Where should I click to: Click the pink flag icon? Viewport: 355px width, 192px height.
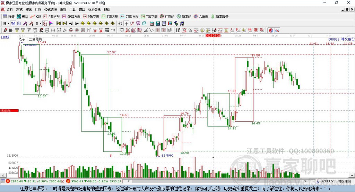(x=51, y=24)
